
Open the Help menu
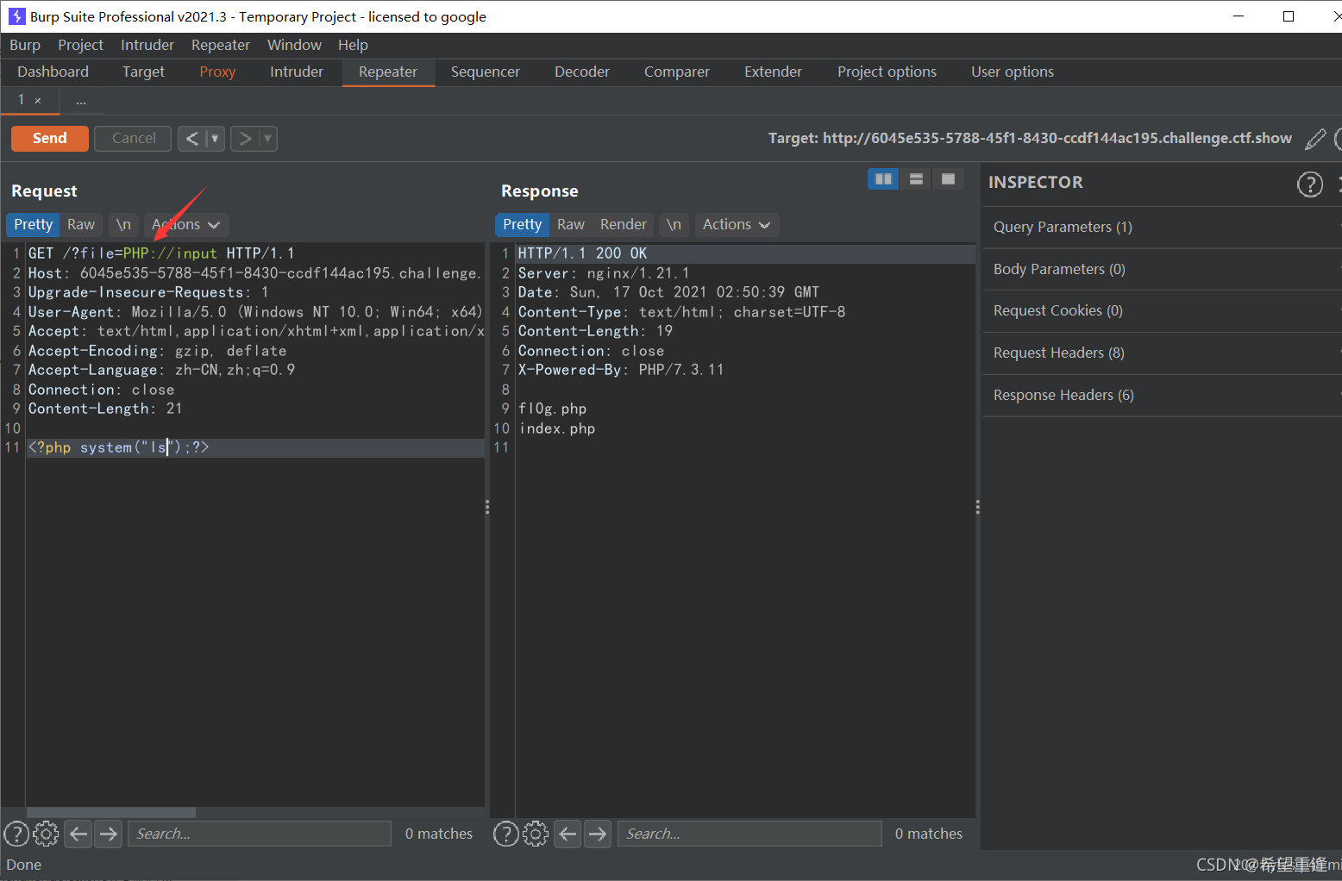click(x=353, y=45)
